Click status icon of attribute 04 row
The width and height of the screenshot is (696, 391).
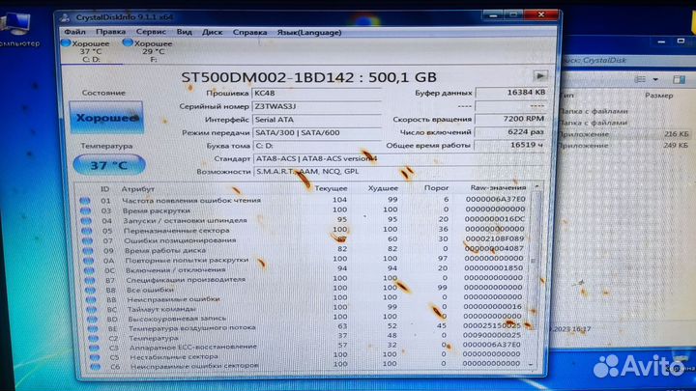click(x=86, y=221)
